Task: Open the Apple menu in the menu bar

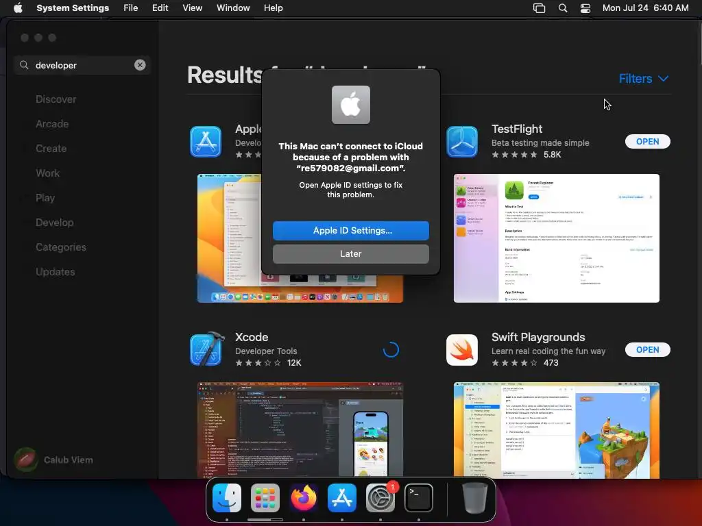Action: [18, 8]
